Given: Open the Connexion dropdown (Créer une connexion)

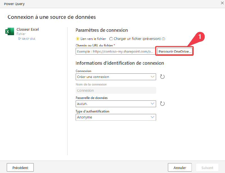Looking at the screenshot, I should pyautogui.click(x=116, y=77).
